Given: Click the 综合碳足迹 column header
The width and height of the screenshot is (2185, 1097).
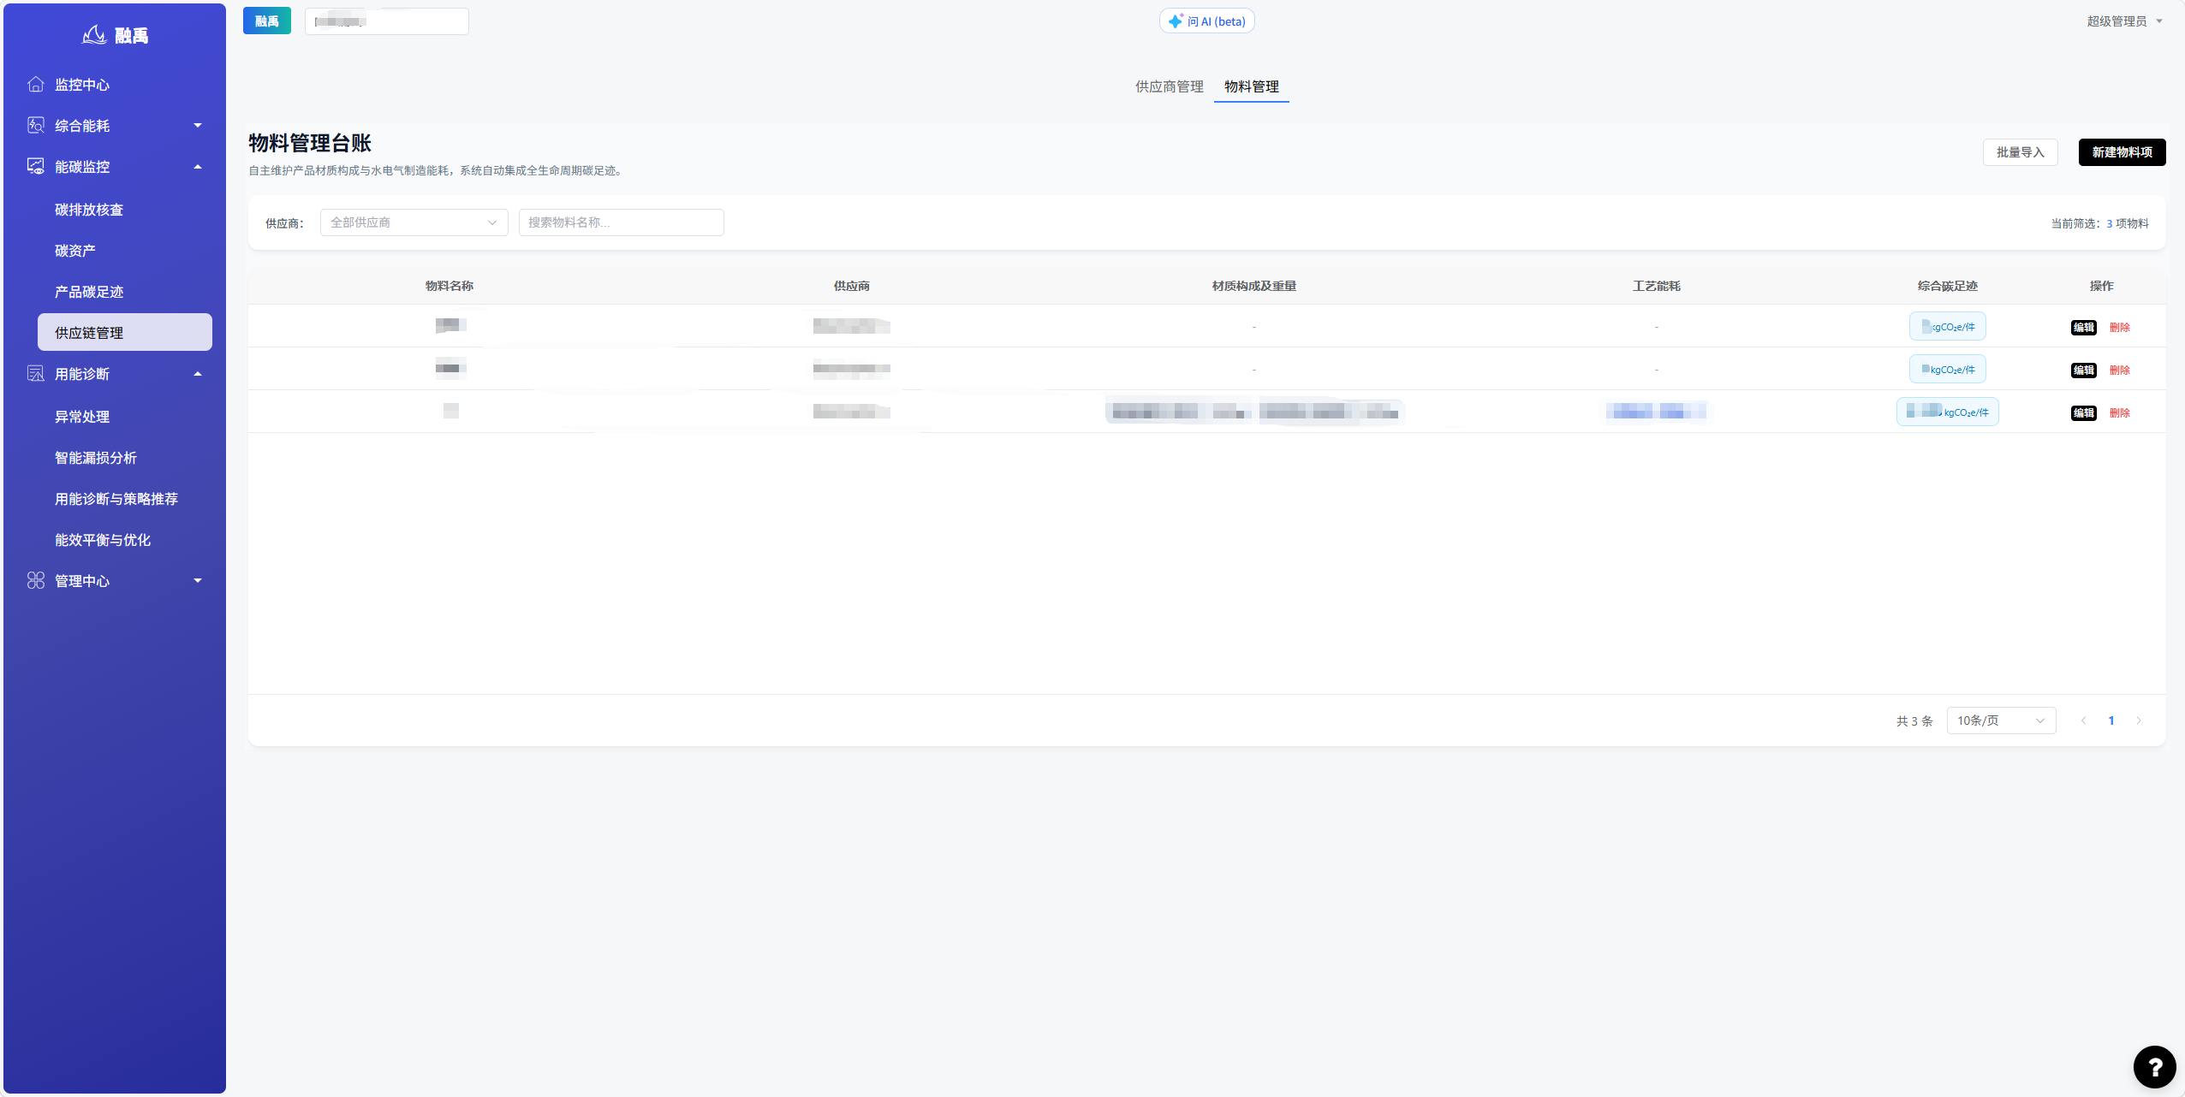Looking at the screenshot, I should coord(1948,286).
